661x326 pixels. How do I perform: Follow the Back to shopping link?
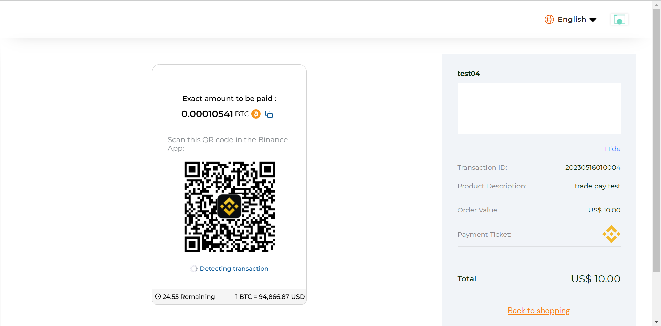[538, 311]
